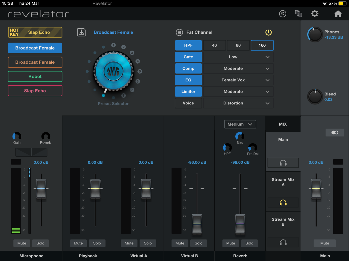Click the Reverb Pre Del knob

252,147
